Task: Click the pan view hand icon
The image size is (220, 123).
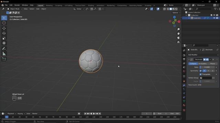Action: pos(178,33)
